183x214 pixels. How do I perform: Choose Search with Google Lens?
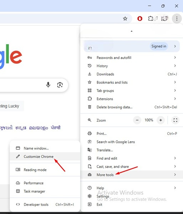click(132, 142)
